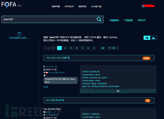Go to results page 7

(x=94, y=48)
